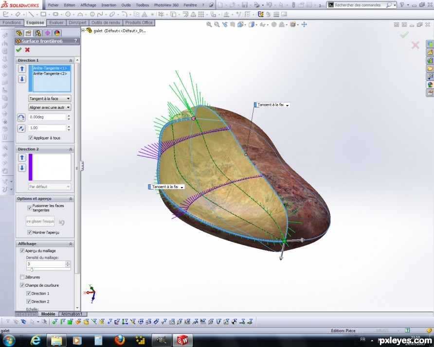The height and width of the screenshot is (347, 434).
Task: Open the Tangent à la face dropdown in panel
Action: [x=50, y=99]
